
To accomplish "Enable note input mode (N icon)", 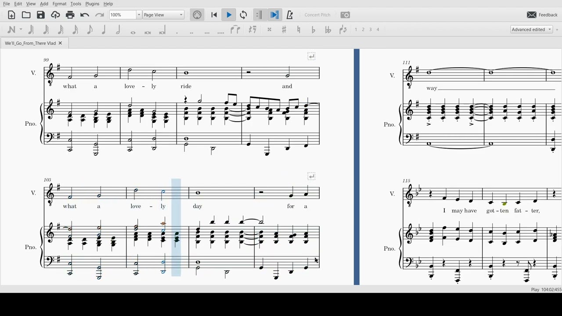I will (x=11, y=29).
